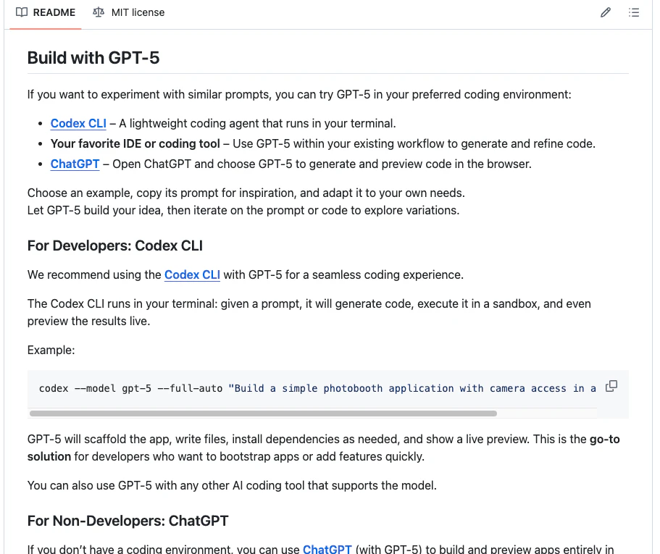Click the codex --model gpt-5 command text
The image size is (660, 554).
(x=317, y=388)
